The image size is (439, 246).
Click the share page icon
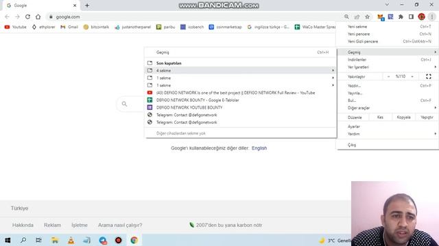point(357,16)
